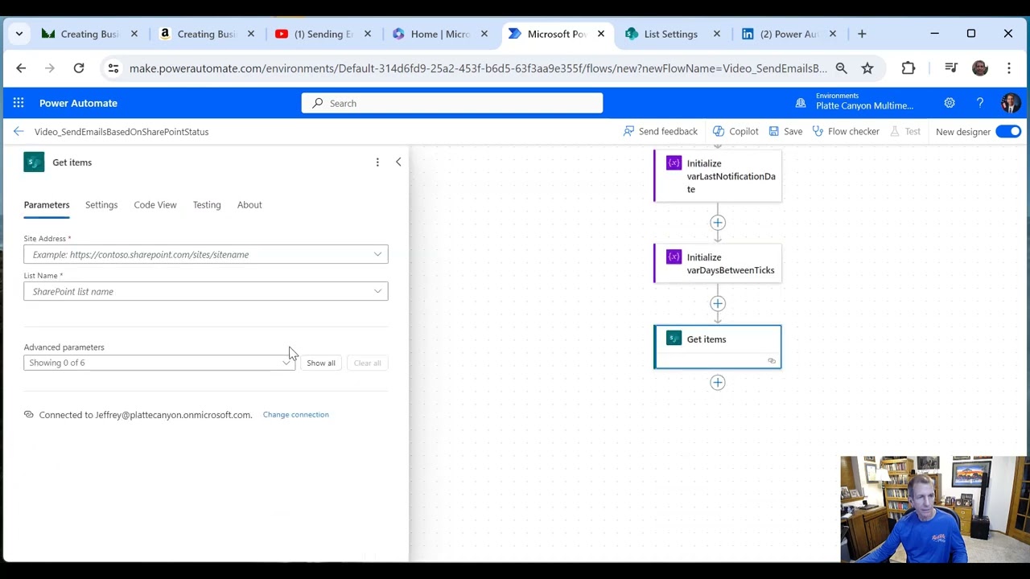Click Send feedback in the command bar
This screenshot has height=579, width=1030.
click(x=661, y=131)
